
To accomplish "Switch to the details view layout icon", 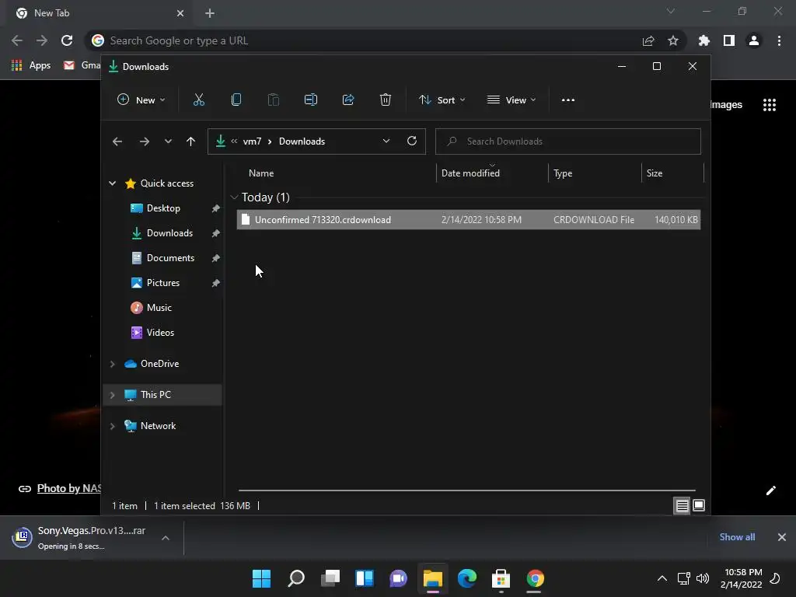I will pyautogui.click(x=682, y=505).
